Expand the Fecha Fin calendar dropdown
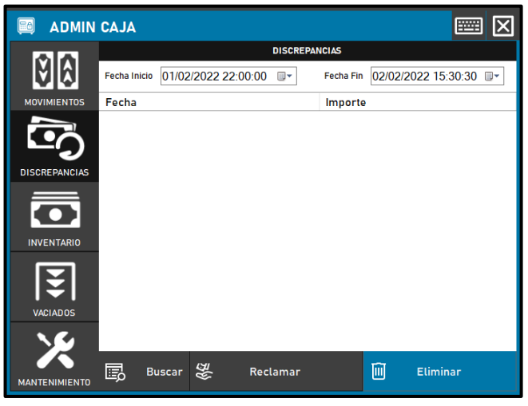 click(493, 77)
